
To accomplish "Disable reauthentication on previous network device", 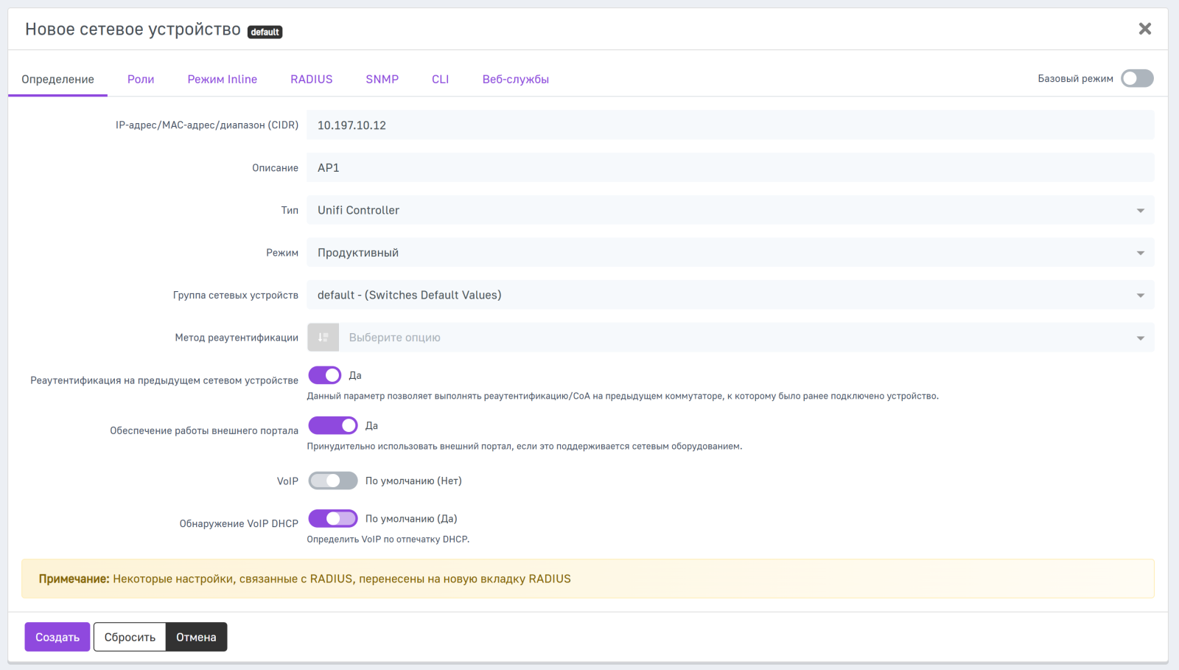I will 325,376.
